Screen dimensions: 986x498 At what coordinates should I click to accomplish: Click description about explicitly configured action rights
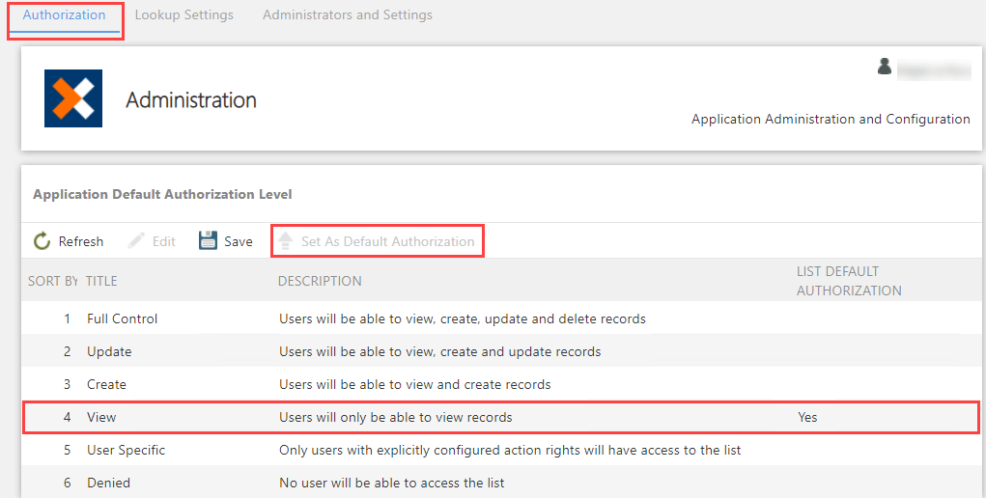point(510,450)
